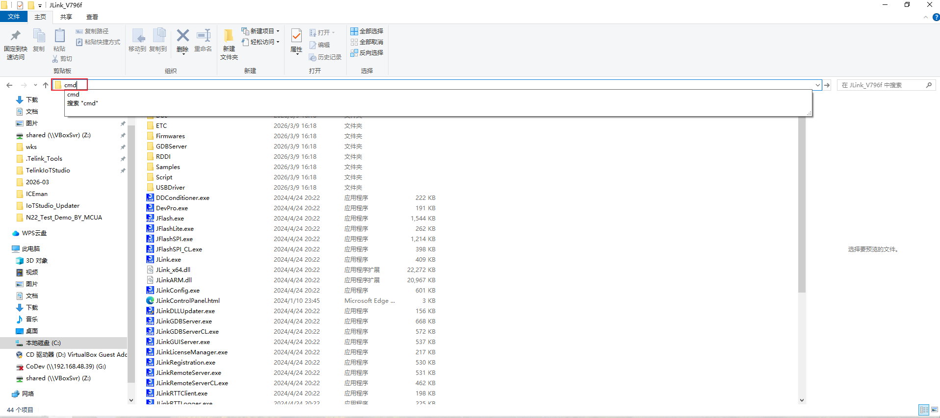
Task: Click Copy path (复制路径) icon
Action: [x=79, y=31]
